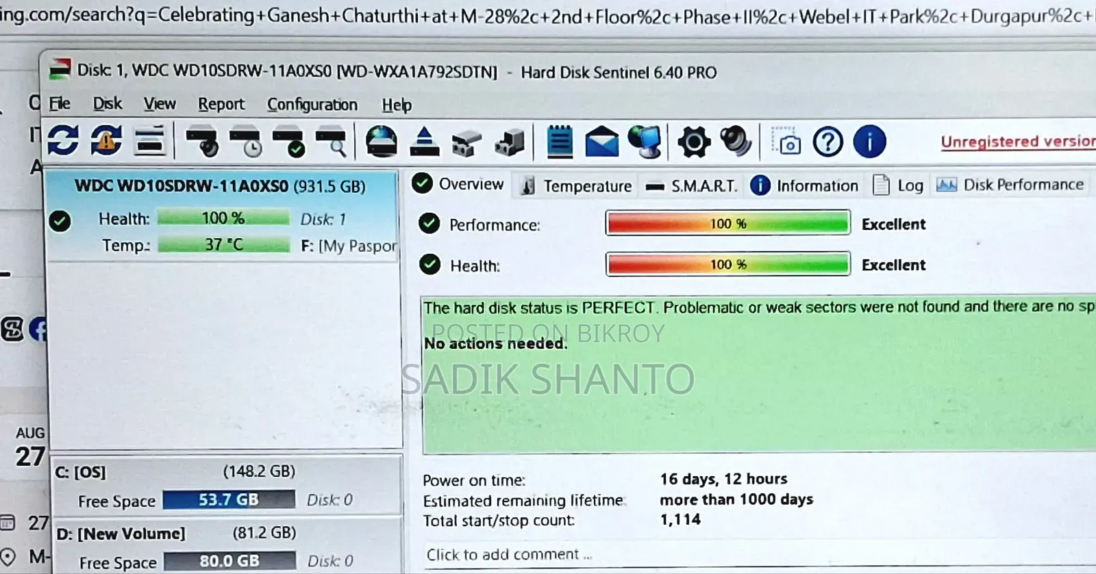Select the D: [New Volume] partition
The height and width of the screenshot is (574, 1096).
point(226,547)
